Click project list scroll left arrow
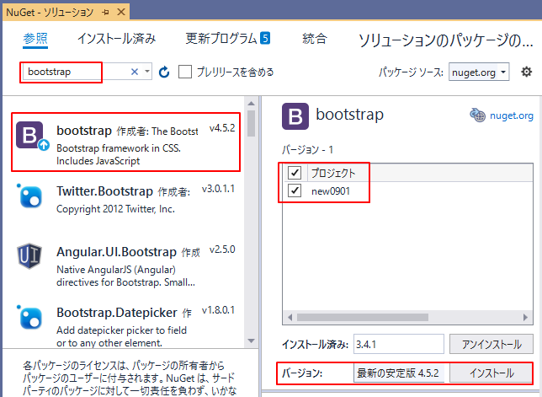This screenshot has height=397, width=542. pyautogui.click(x=290, y=317)
